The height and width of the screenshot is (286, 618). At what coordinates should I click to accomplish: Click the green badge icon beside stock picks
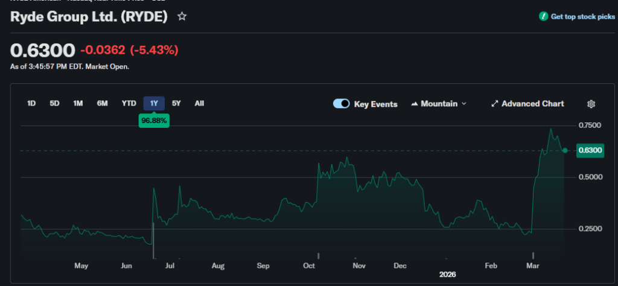click(x=543, y=17)
